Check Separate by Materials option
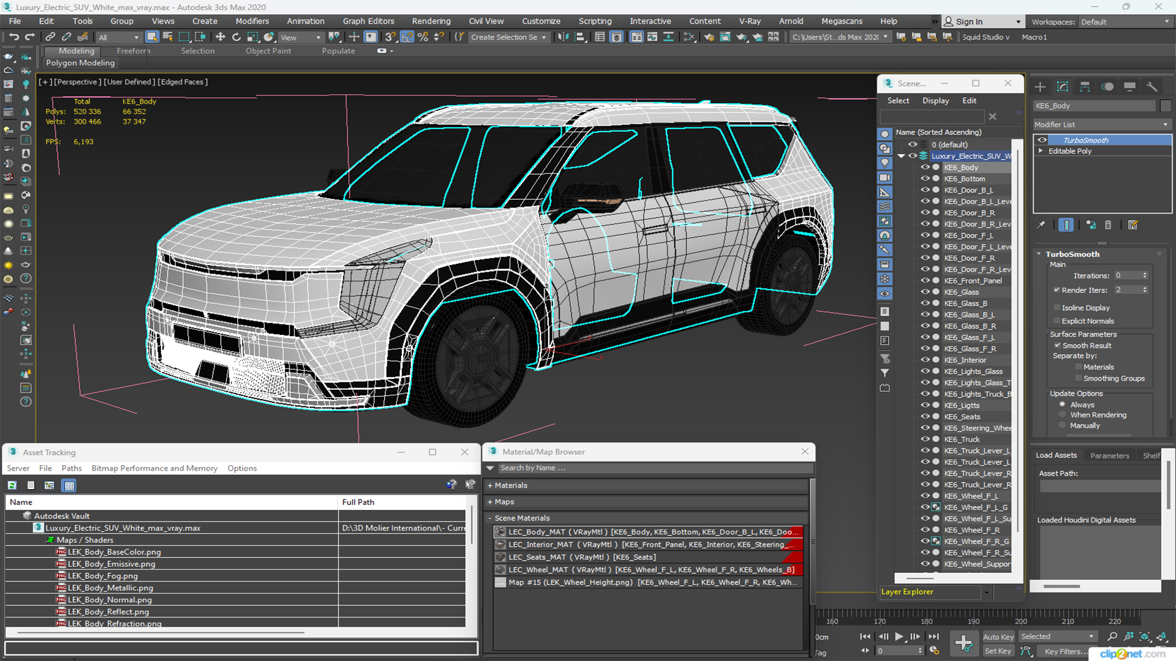The height and width of the screenshot is (661, 1176). click(x=1079, y=367)
